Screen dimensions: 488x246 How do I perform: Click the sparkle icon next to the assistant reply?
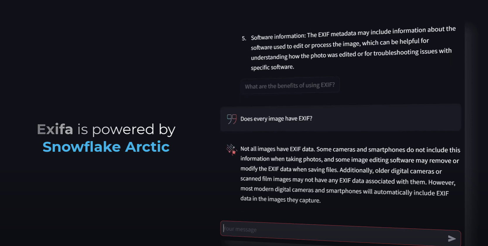coord(231,149)
